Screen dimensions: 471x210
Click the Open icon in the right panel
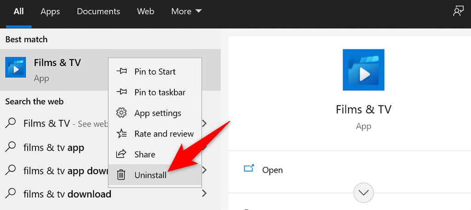tap(249, 170)
